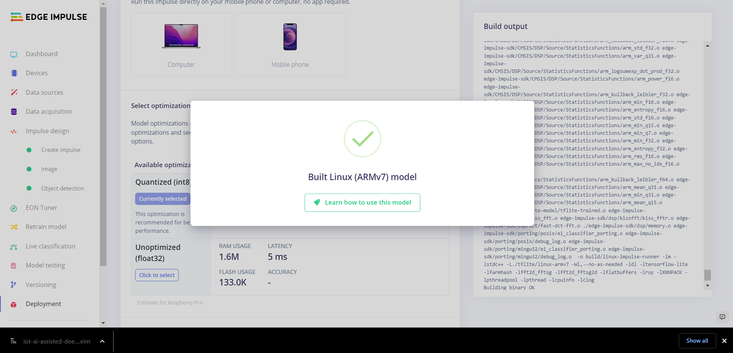Click the Data sources wand icon
This screenshot has width=733, height=353.
click(x=14, y=92)
